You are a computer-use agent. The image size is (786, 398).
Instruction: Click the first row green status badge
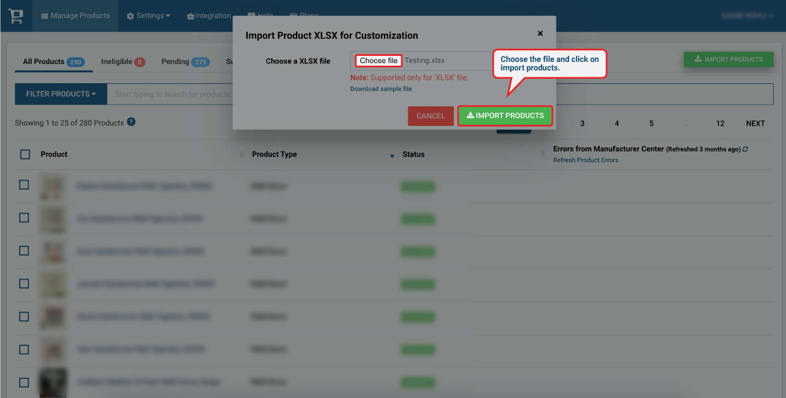click(418, 187)
